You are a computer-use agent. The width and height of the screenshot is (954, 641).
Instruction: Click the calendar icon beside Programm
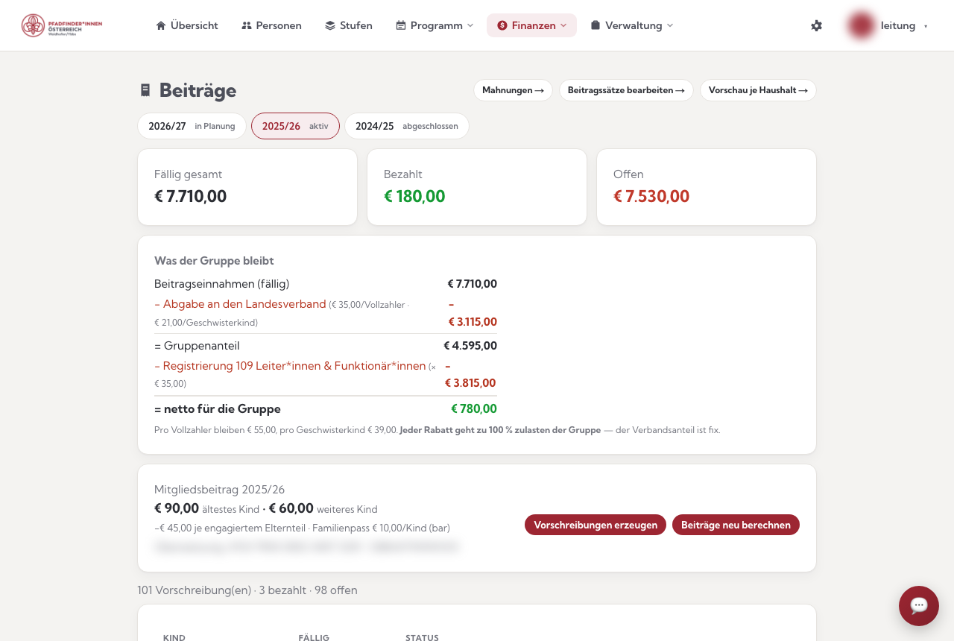[401, 25]
